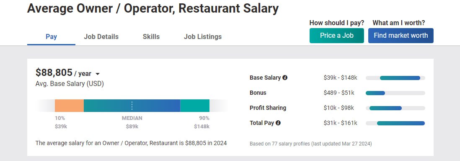This screenshot has height=161, width=460.
Task: Click the Bonus range bar
Action: coord(395,93)
